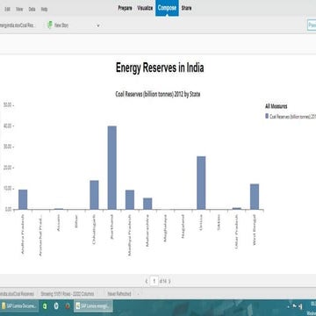Expand the New Story dropdown arrow
316x316 pixels.
98,25
